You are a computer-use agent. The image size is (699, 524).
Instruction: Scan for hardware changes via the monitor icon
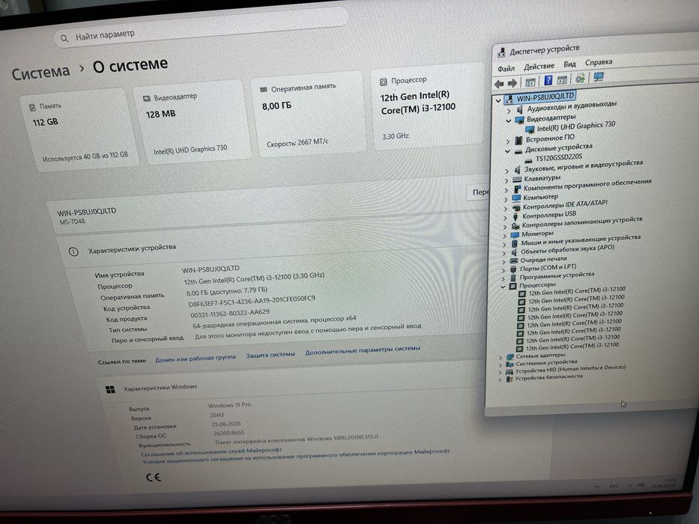pyautogui.click(x=599, y=77)
